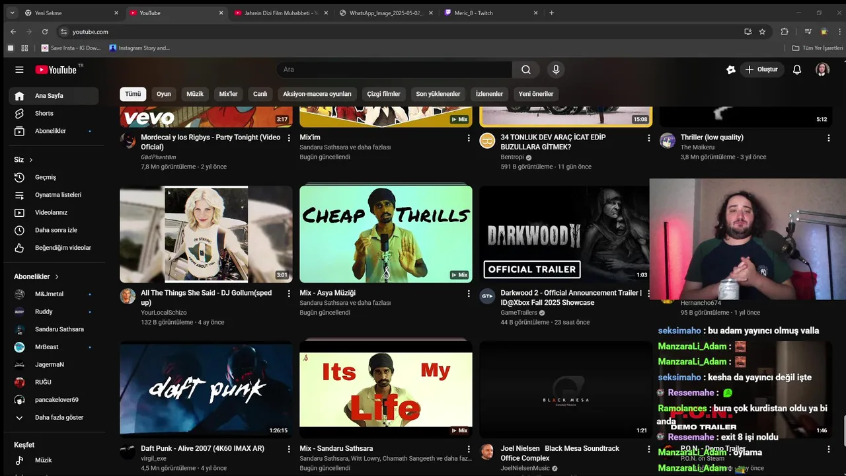This screenshot has width=846, height=476.
Task: Click the Oluştur create button
Action: coord(761,69)
